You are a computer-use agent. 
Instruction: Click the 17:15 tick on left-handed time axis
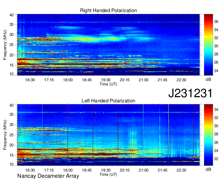tap(49, 170)
